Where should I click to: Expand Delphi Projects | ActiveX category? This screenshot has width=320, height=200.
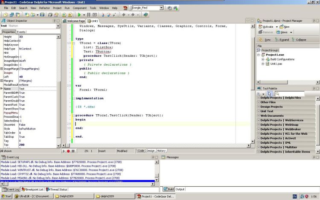(259, 138)
